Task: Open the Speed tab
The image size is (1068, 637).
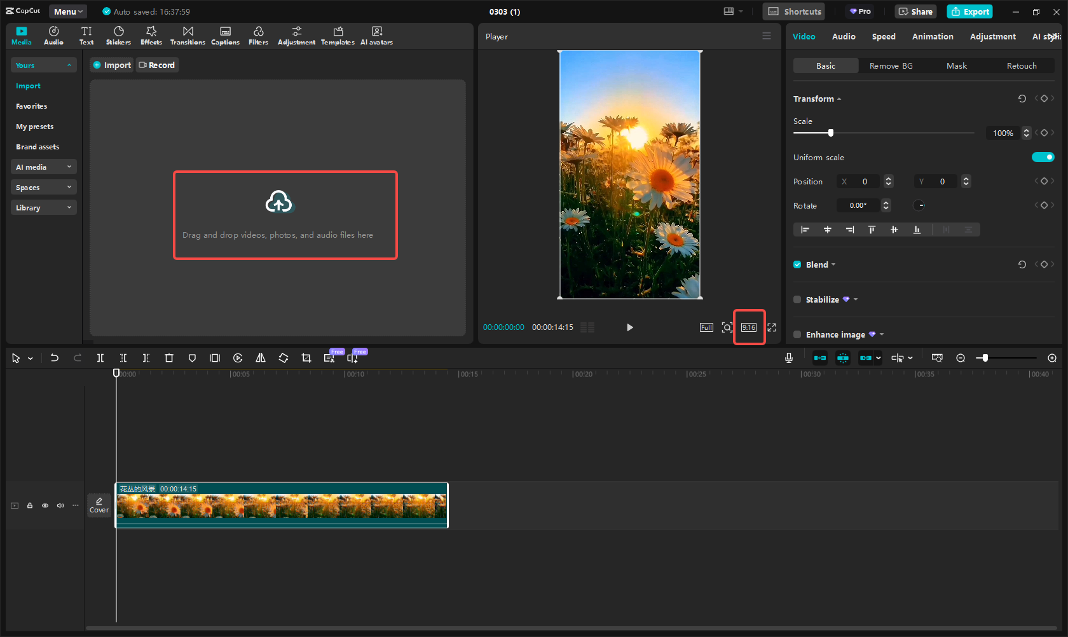Action: (884, 36)
